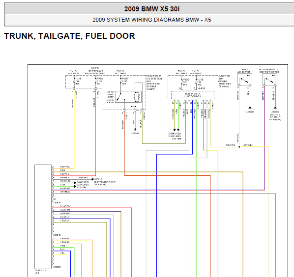Click the "YEL/BLK" label at middle connector pin 5
This screenshot has width=294, height=277.
(65, 221)
